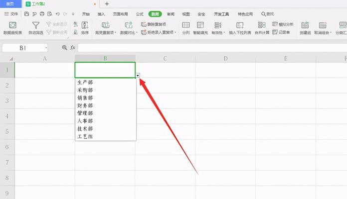Choose 工艺组 from the dropdown list

pyautogui.click(x=106, y=136)
